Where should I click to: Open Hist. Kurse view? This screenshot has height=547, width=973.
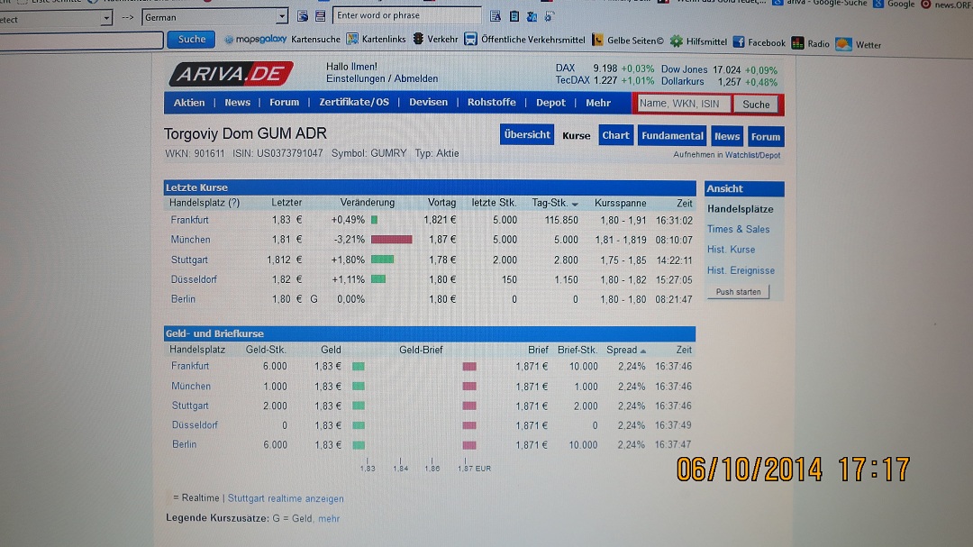[x=731, y=250]
